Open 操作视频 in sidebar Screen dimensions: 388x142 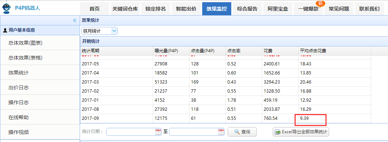click(40, 132)
